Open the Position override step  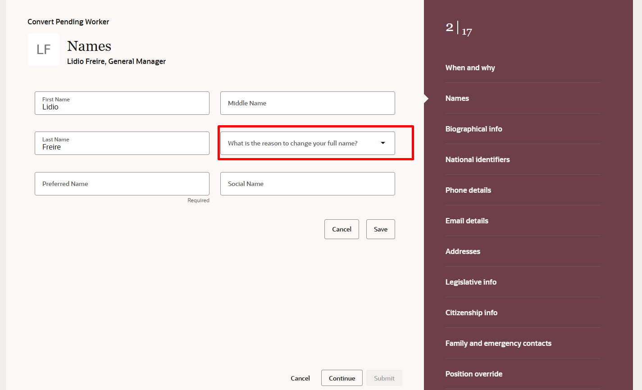pyautogui.click(x=474, y=374)
